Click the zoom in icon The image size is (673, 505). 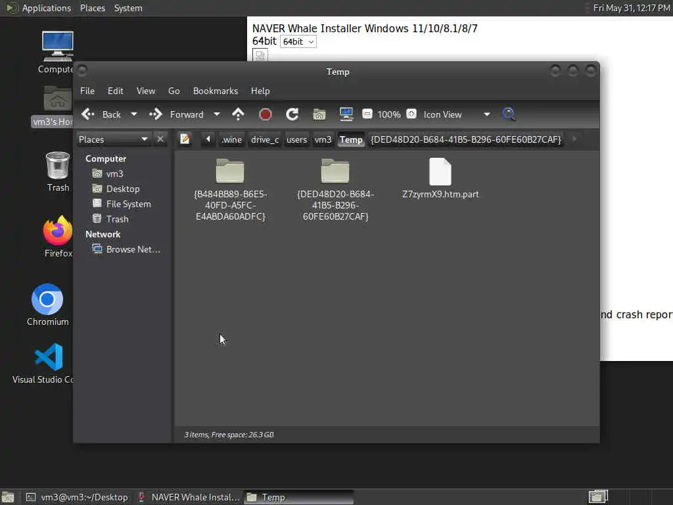[x=411, y=114]
